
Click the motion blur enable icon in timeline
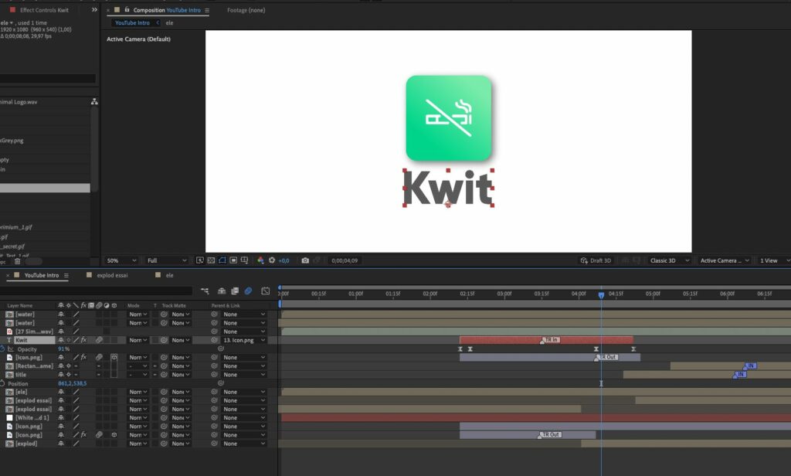[248, 291]
